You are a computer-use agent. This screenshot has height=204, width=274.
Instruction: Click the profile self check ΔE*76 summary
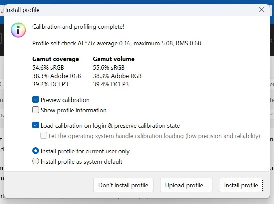117,43
